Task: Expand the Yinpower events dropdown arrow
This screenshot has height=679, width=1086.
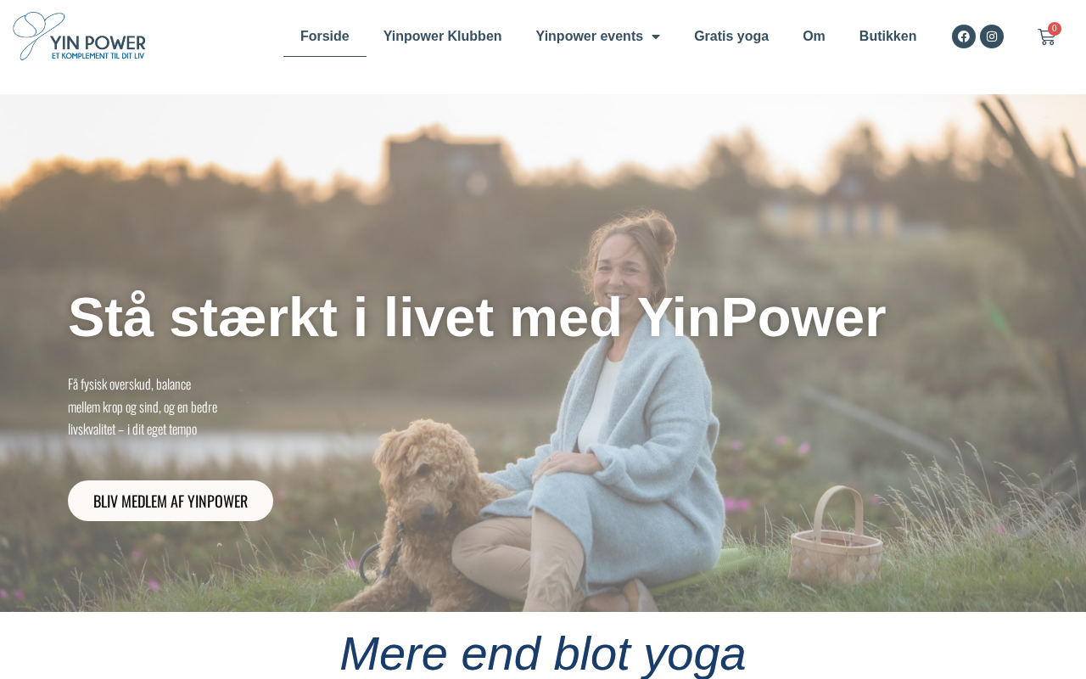Action: [656, 36]
